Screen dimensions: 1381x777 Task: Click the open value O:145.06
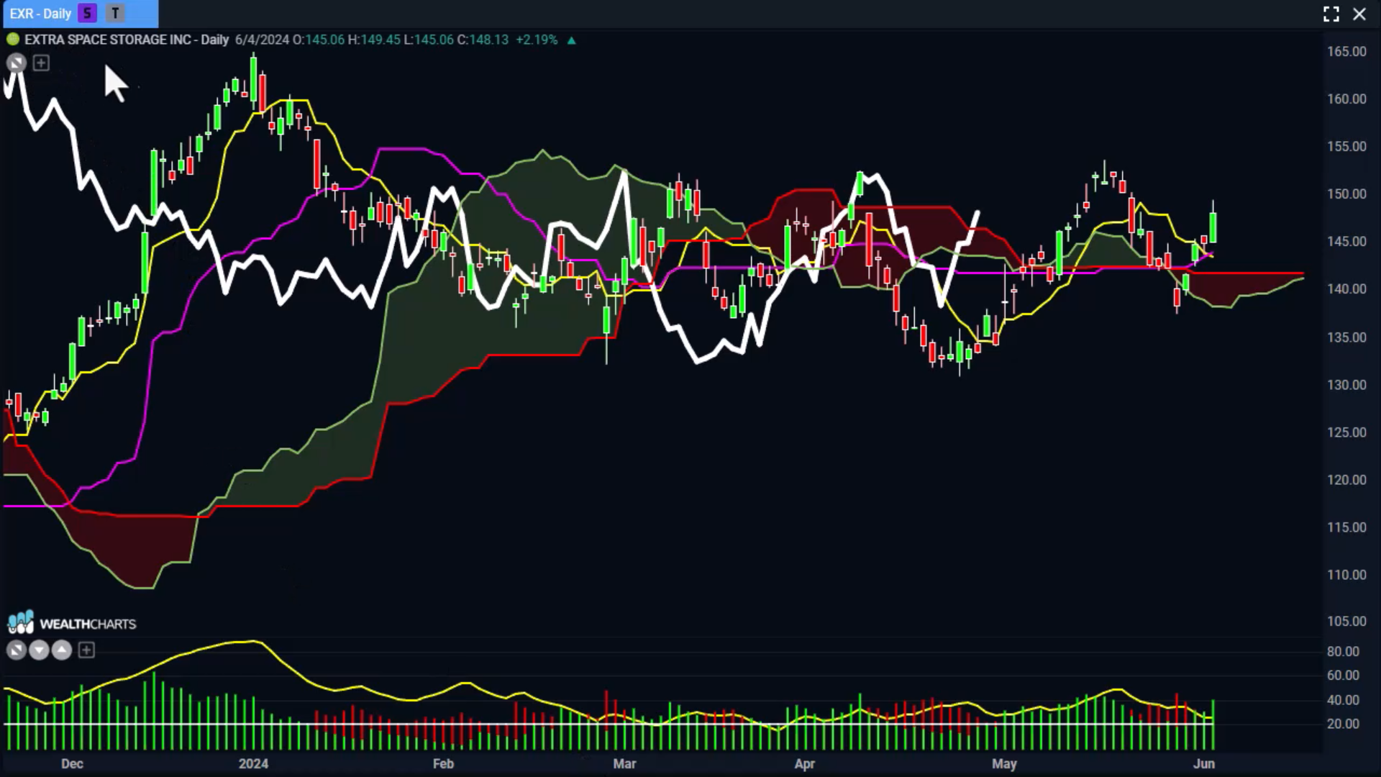pos(319,40)
